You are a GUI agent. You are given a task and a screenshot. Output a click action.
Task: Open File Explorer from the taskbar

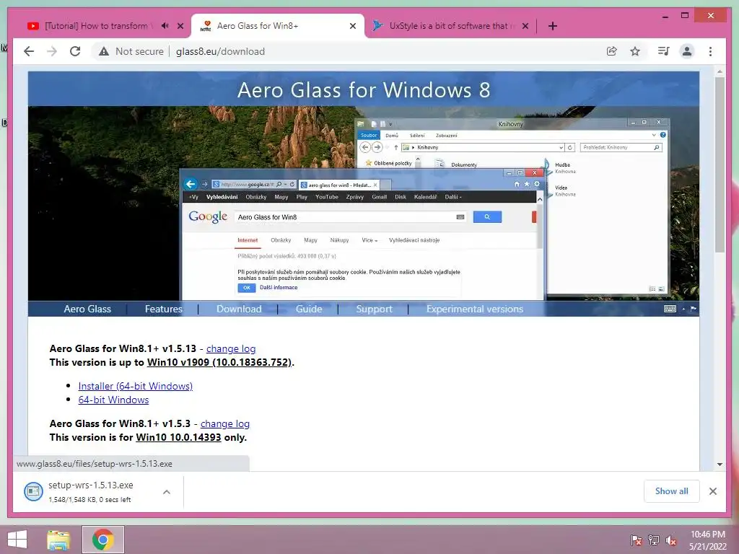coord(58,540)
